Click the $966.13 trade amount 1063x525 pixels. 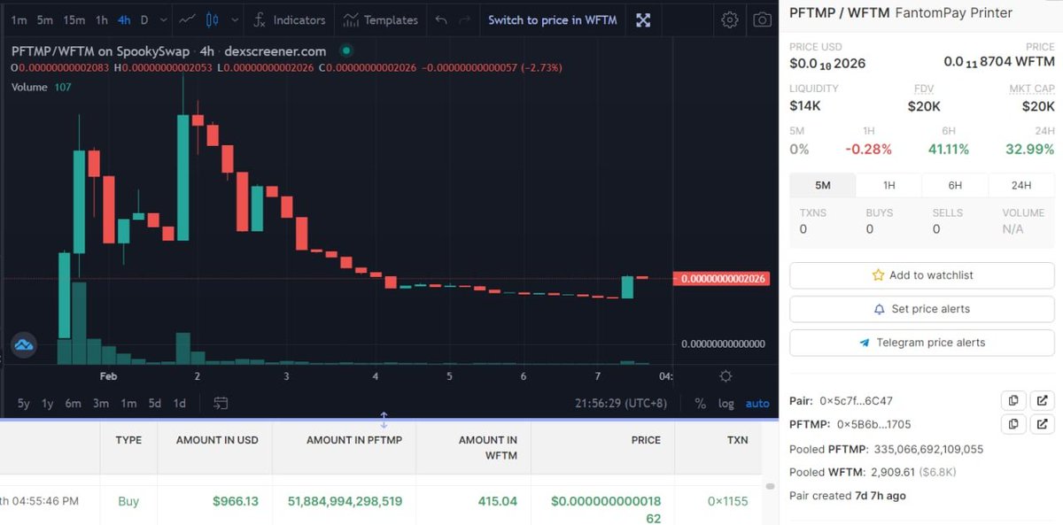point(236,501)
